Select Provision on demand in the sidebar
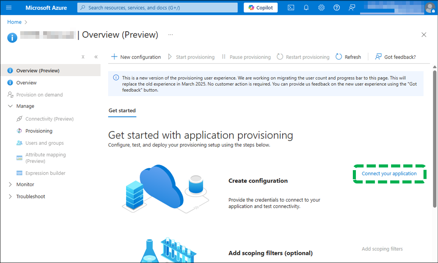 38,94
